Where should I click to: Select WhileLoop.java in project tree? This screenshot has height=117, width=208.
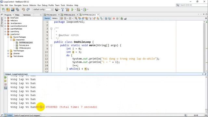25,48
